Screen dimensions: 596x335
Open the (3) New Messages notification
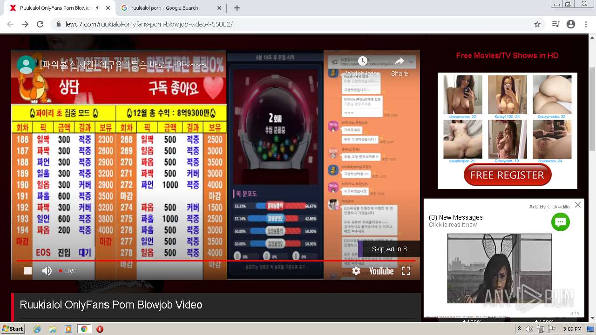(x=456, y=217)
